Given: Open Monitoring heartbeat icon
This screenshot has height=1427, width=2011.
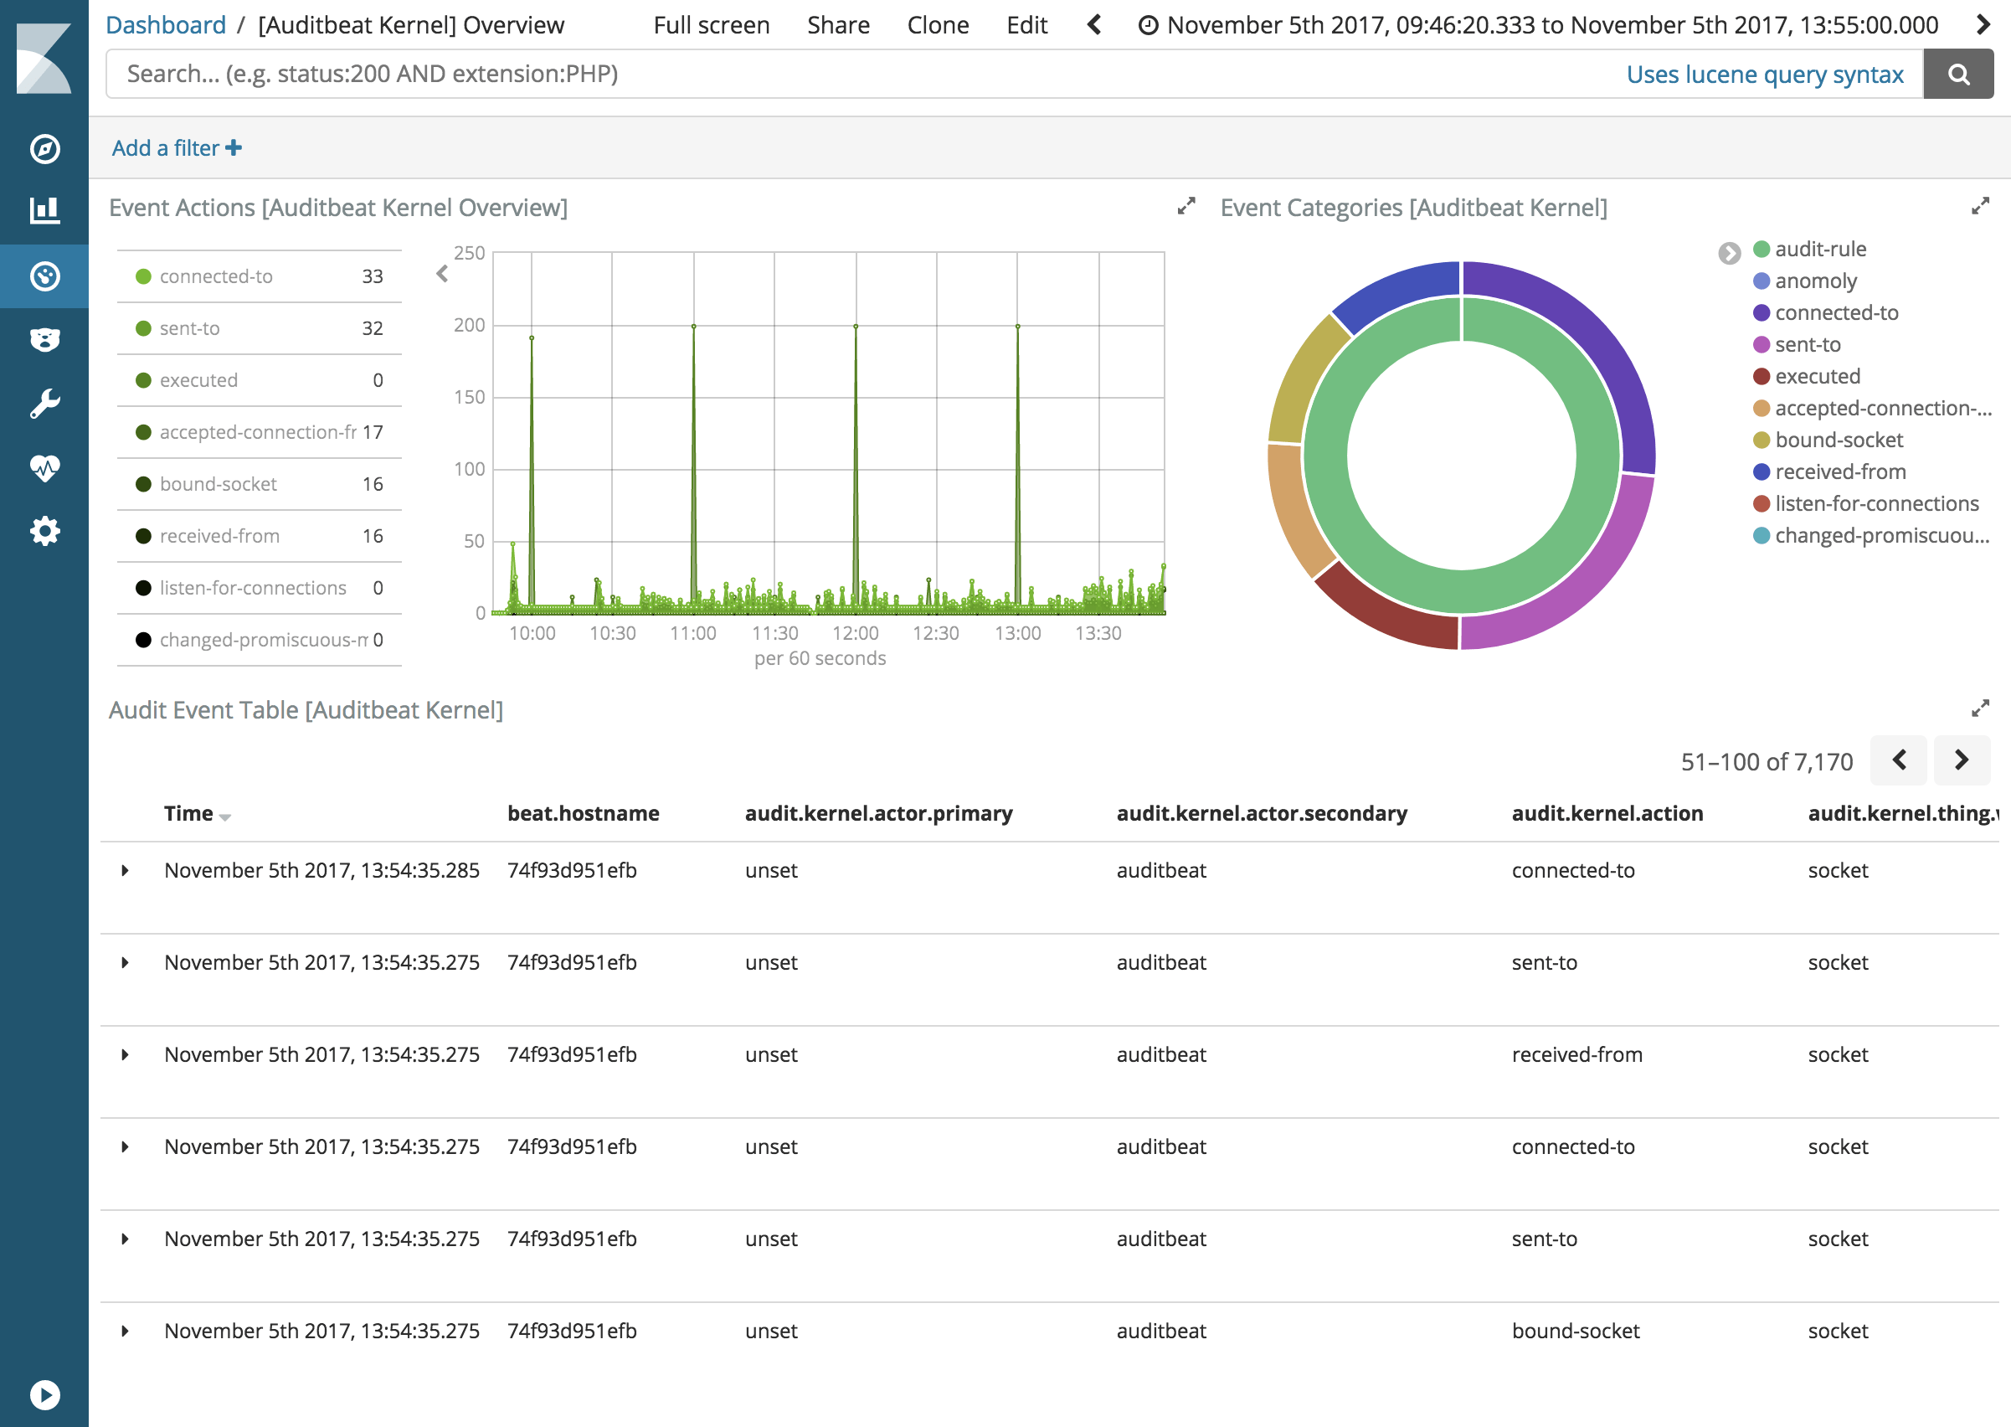Looking at the screenshot, I should tap(44, 467).
